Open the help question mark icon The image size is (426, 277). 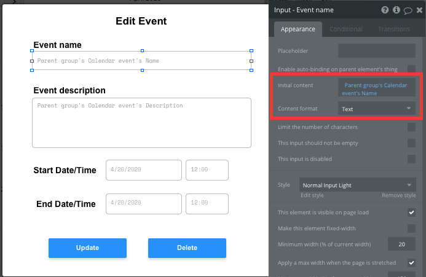point(385,10)
